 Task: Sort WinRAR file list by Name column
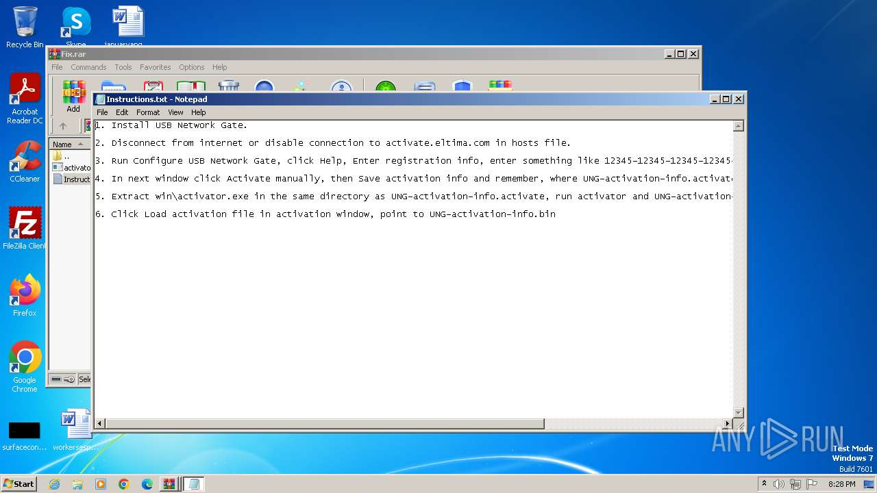pyautogui.click(x=70, y=144)
